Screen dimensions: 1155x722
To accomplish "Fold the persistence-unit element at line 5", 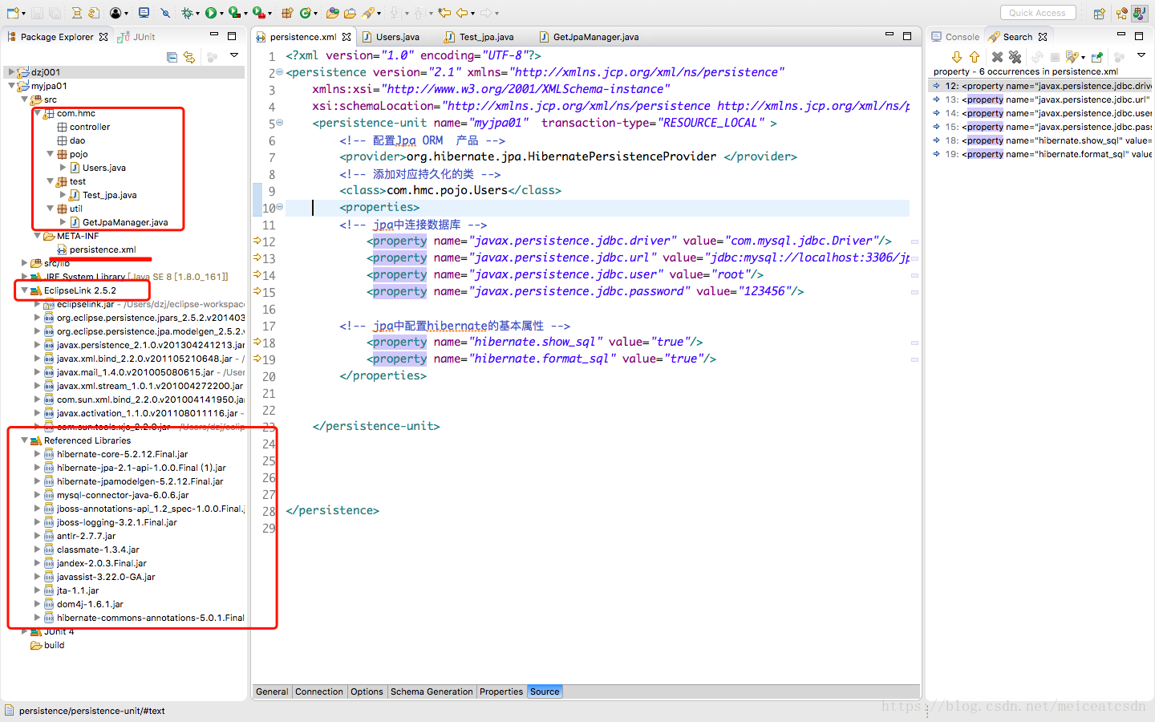I will coord(280,123).
